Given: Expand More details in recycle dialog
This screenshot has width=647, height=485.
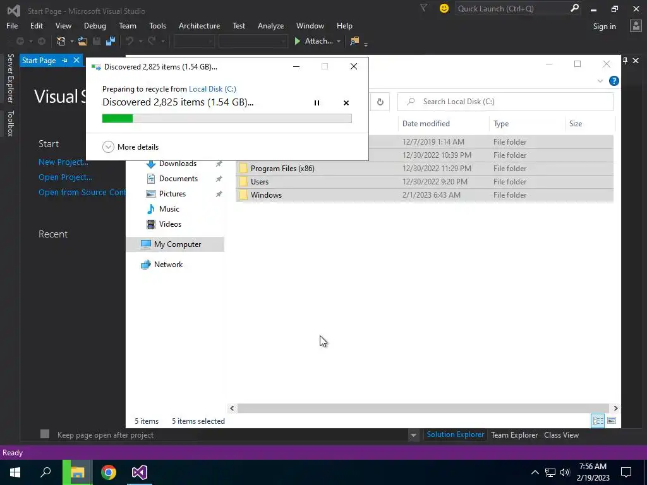Looking at the screenshot, I should click(x=130, y=147).
